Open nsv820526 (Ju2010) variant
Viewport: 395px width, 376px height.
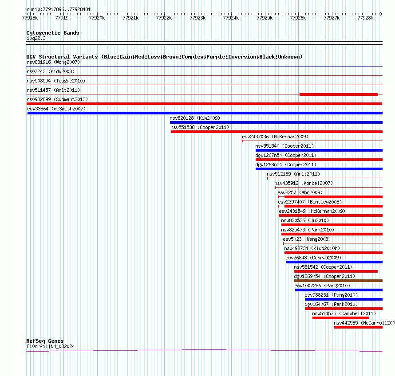pos(305,220)
